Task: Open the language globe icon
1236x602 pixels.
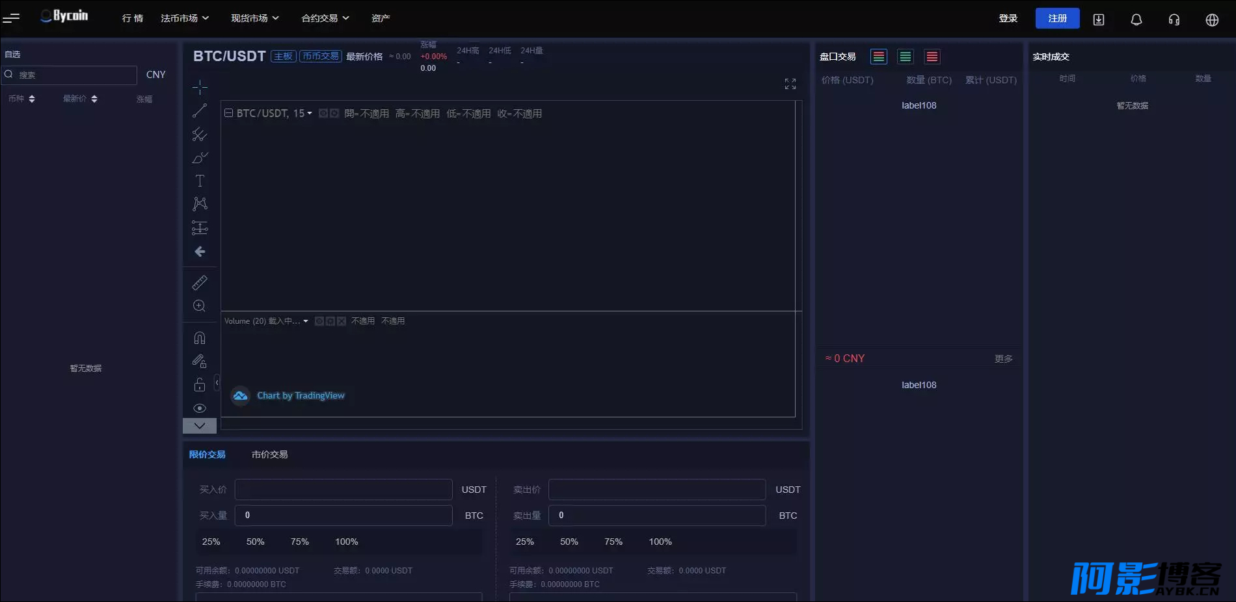Action: pos(1212,20)
